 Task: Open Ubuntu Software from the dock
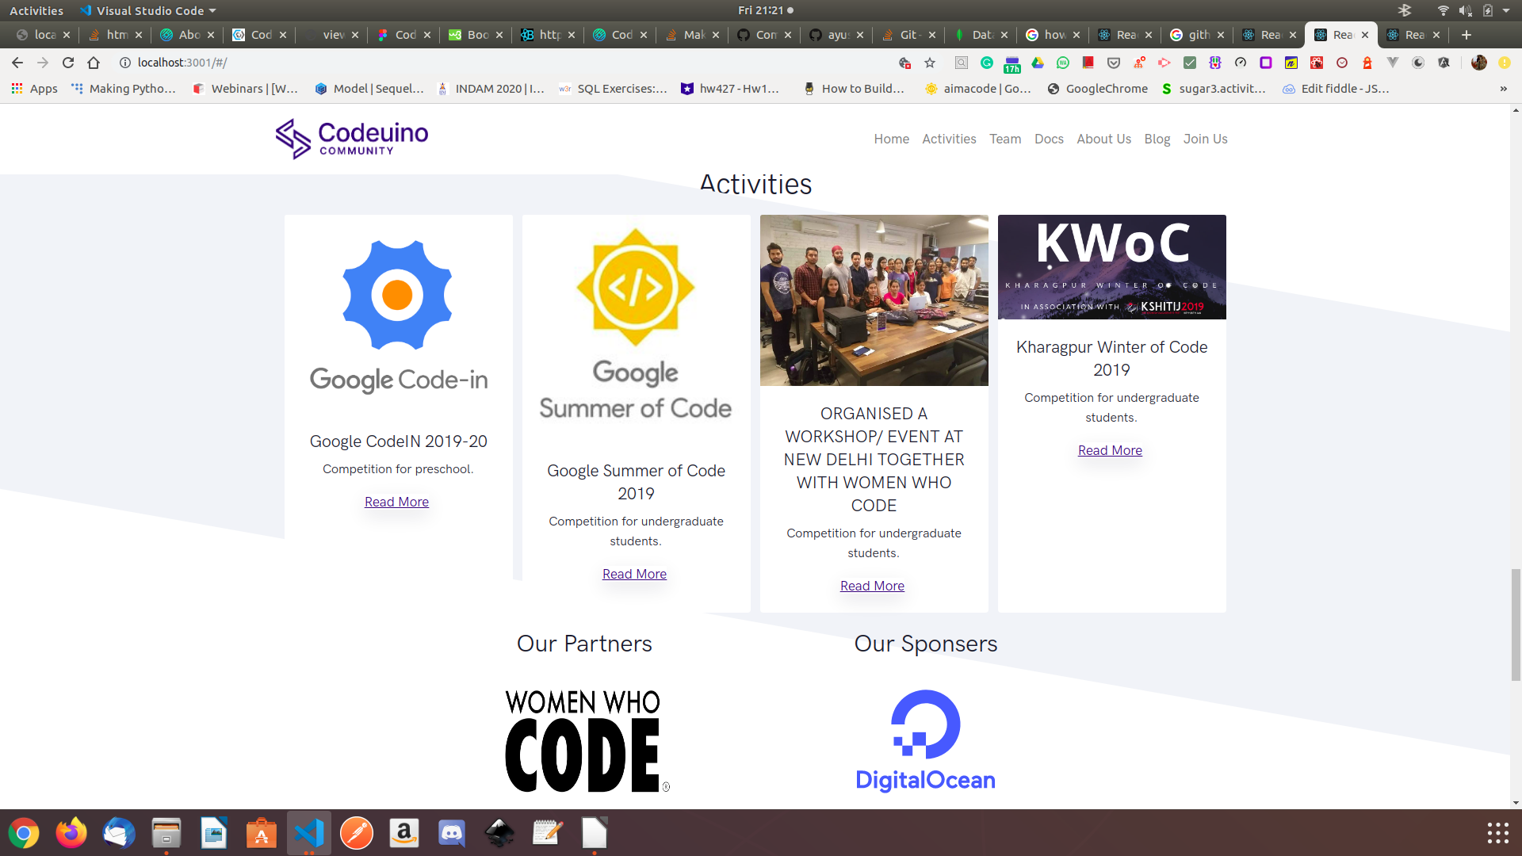pos(262,833)
